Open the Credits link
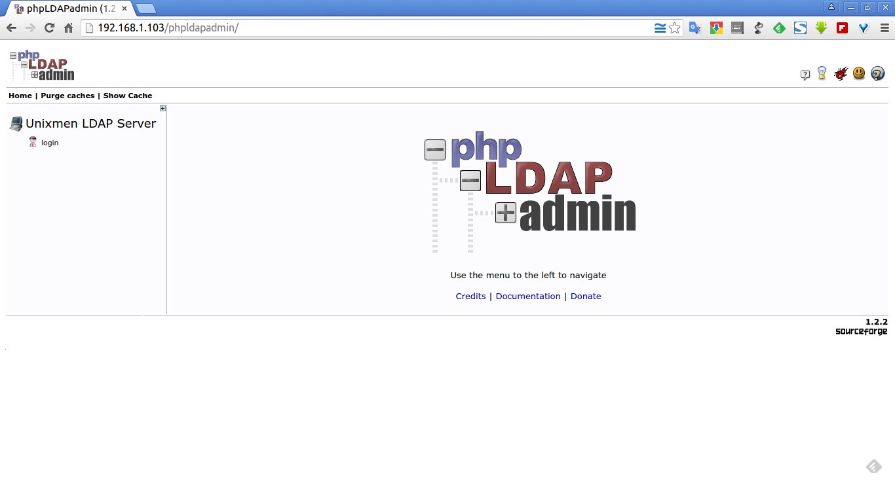 [x=470, y=297]
